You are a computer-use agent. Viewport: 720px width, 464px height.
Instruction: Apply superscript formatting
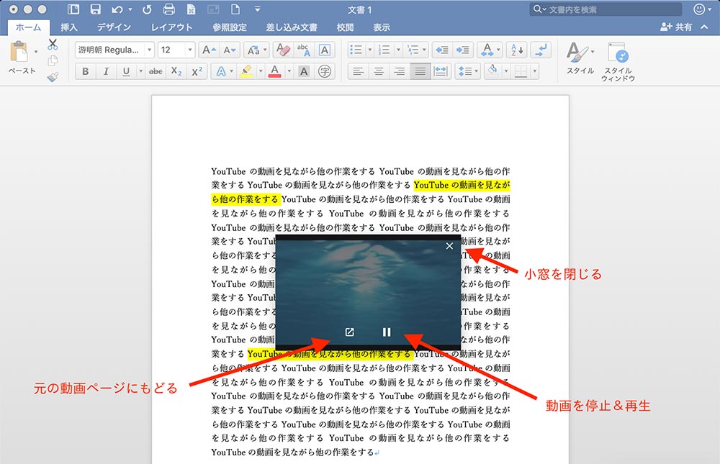197,71
